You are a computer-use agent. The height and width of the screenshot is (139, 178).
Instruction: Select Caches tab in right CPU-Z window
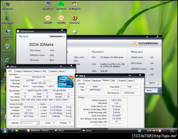(x=87, y=81)
